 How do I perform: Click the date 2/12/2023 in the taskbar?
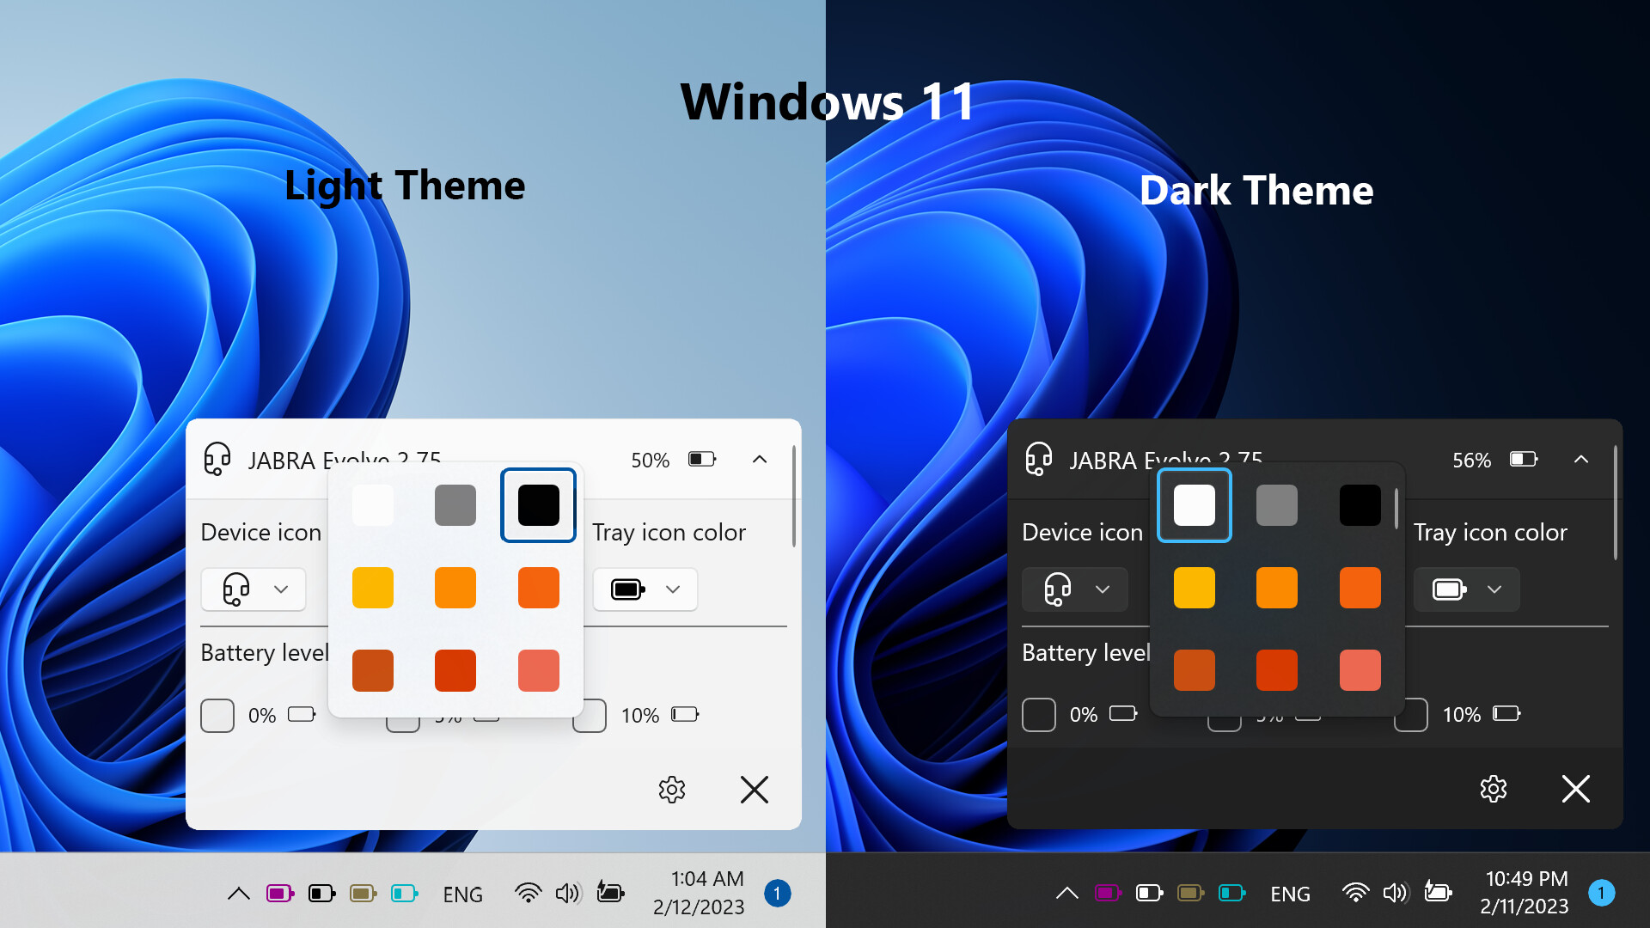point(699,907)
